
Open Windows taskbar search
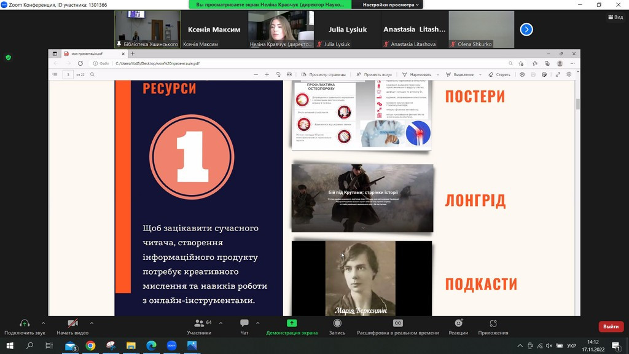(29, 345)
